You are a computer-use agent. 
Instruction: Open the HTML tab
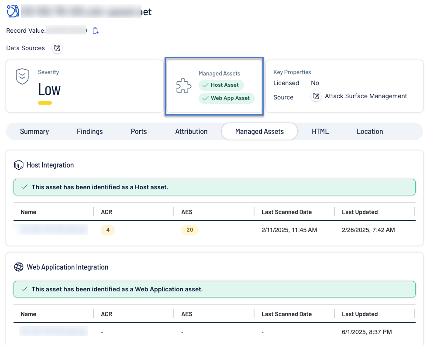(x=320, y=131)
